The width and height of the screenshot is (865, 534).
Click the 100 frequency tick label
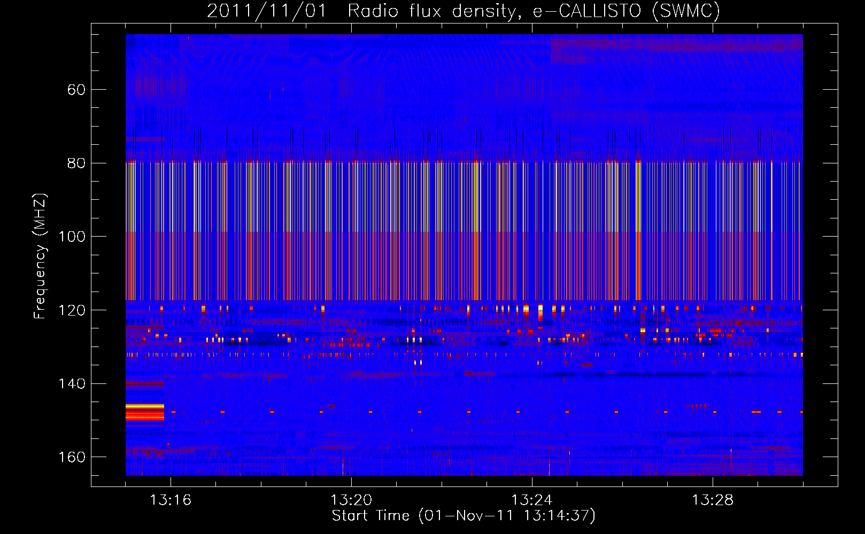72,237
